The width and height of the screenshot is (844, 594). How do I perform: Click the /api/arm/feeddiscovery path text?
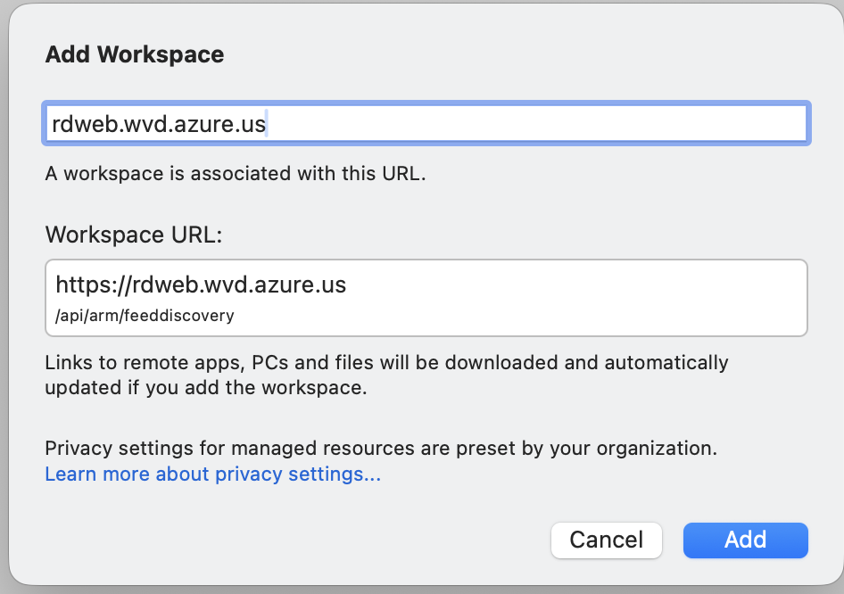[145, 316]
